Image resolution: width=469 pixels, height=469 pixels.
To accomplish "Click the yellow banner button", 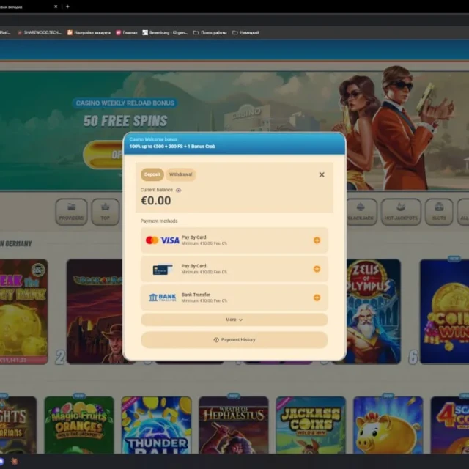I will (x=103, y=155).
